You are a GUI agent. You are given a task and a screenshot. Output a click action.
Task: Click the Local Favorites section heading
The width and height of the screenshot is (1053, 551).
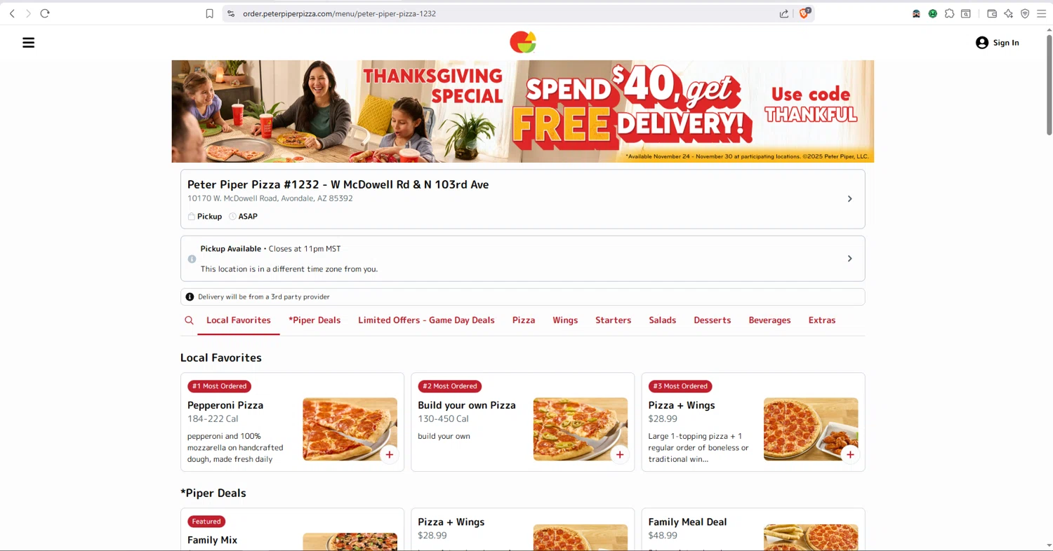tap(221, 358)
